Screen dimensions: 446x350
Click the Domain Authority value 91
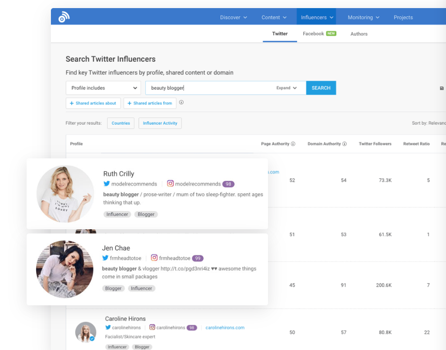(343, 285)
